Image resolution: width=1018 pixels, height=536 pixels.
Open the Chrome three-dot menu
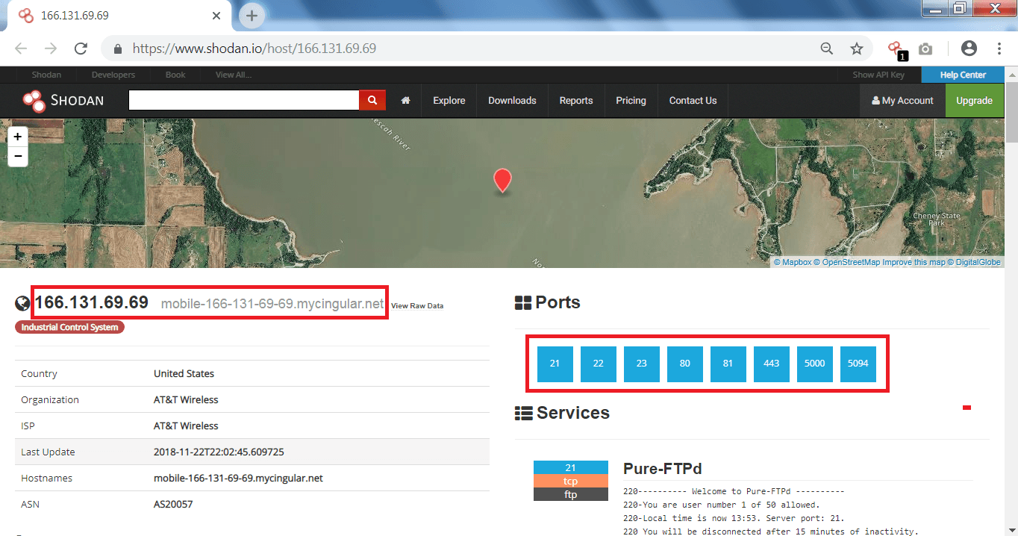click(x=999, y=49)
